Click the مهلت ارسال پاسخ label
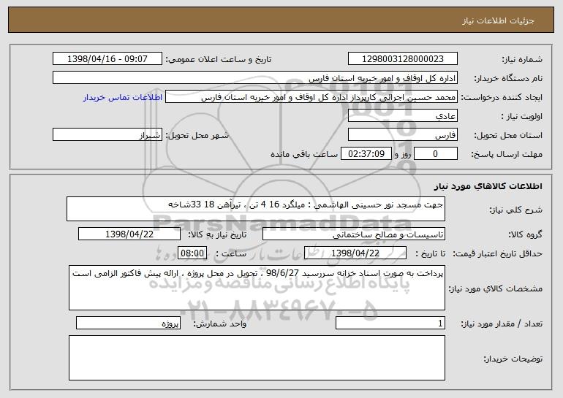The width and height of the screenshot is (563, 398). [507, 154]
